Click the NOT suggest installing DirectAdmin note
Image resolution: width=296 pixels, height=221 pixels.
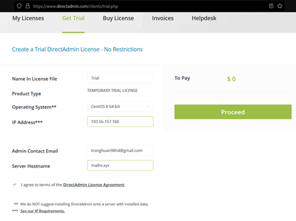tap(84, 204)
